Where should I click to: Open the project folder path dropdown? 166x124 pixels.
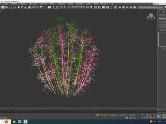point(150,7)
